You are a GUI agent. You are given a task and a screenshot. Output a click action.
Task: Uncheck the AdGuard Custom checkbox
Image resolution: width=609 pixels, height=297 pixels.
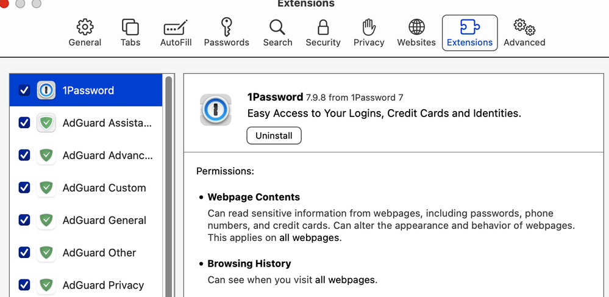point(24,188)
